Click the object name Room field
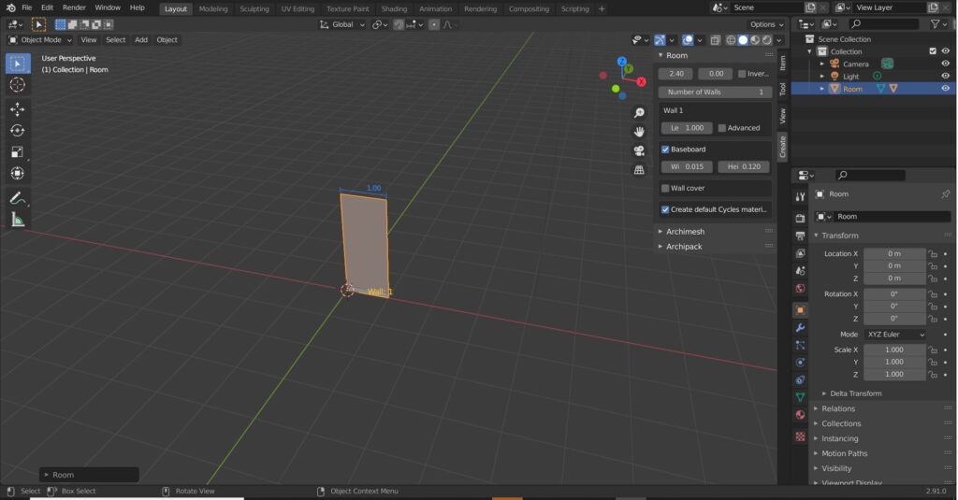 point(892,217)
